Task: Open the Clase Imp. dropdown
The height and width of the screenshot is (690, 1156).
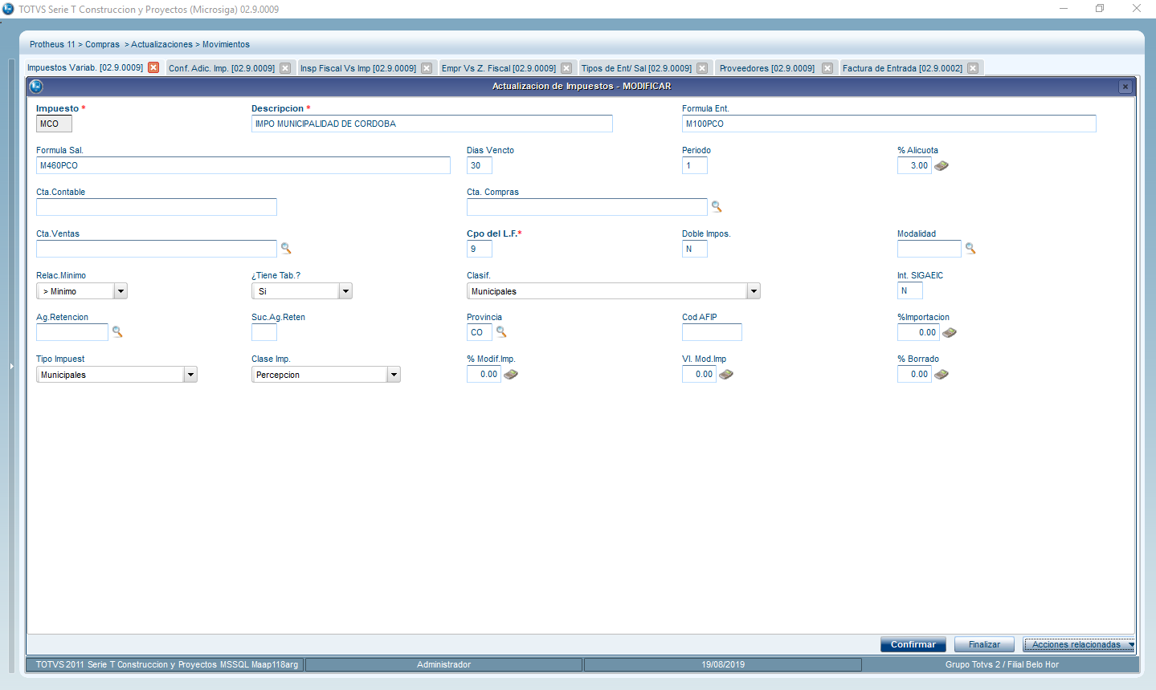Action: (x=394, y=375)
